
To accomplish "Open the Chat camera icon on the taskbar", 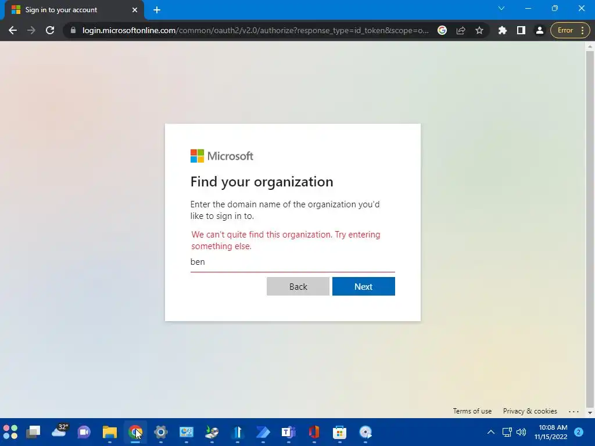I will (84, 432).
